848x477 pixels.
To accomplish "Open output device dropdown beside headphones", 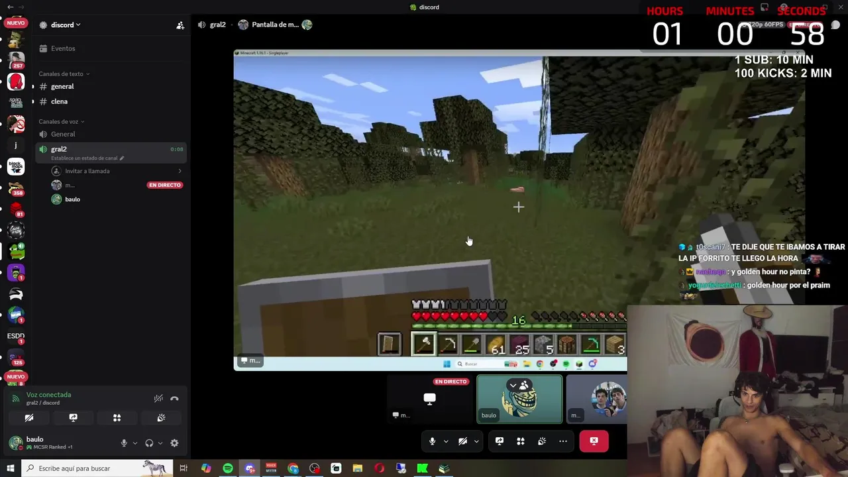I will coord(160,443).
